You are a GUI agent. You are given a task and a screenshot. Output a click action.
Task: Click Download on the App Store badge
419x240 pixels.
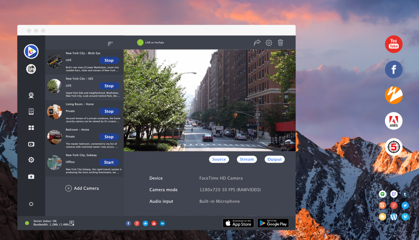pos(238,223)
